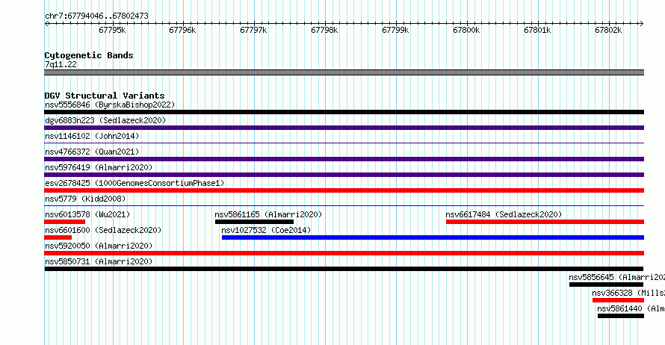Select the purple nsv4766372 variant bar
Screen dimensions: 665x345
point(344,159)
